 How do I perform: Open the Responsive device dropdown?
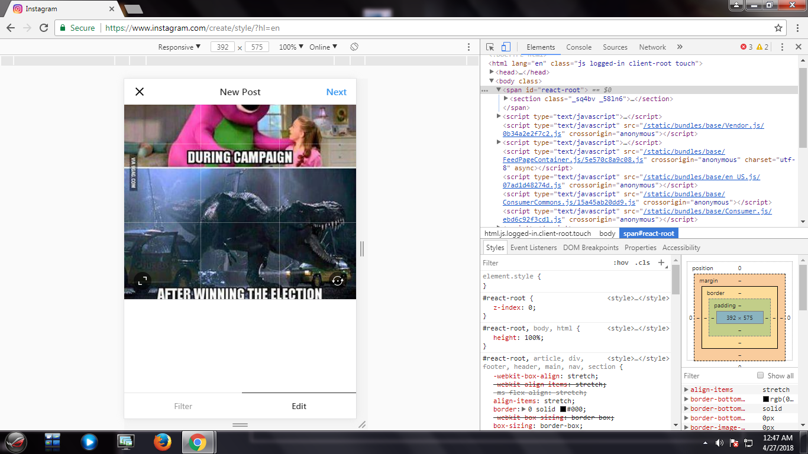(x=179, y=47)
